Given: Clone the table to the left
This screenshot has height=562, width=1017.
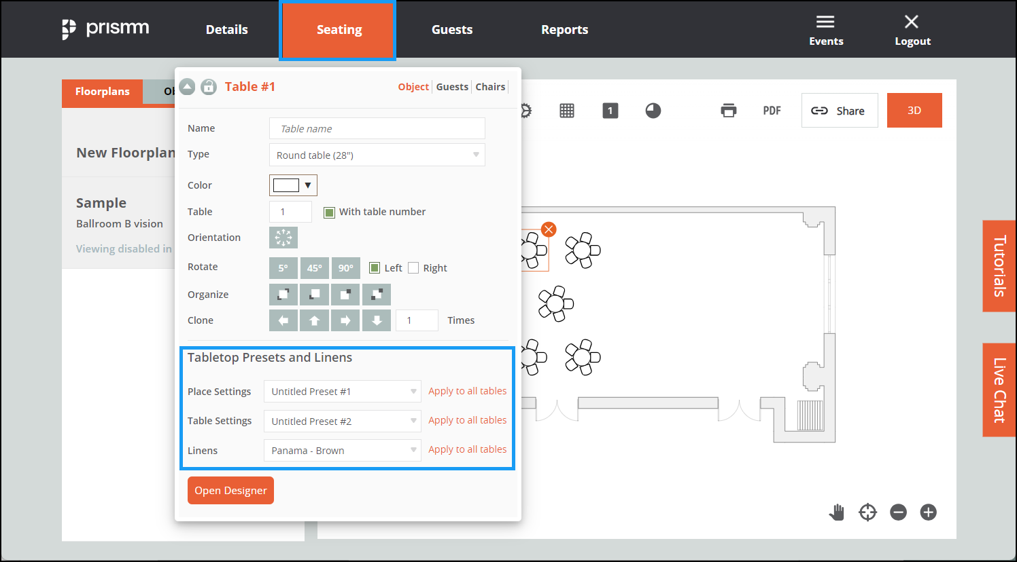Looking at the screenshot, I should point(283,320).
